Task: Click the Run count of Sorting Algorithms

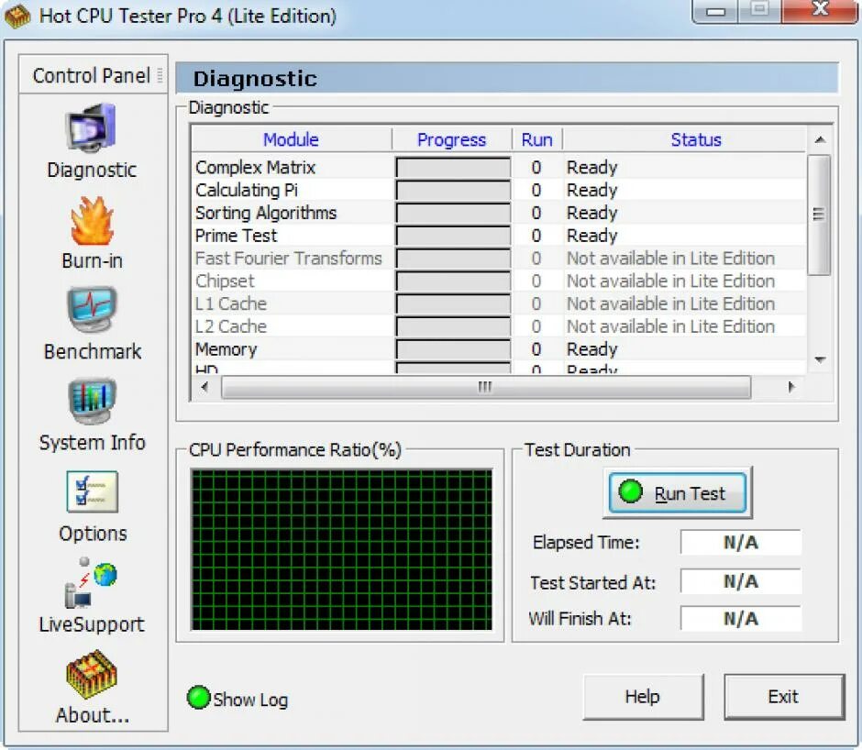Action: click(536, 213)
